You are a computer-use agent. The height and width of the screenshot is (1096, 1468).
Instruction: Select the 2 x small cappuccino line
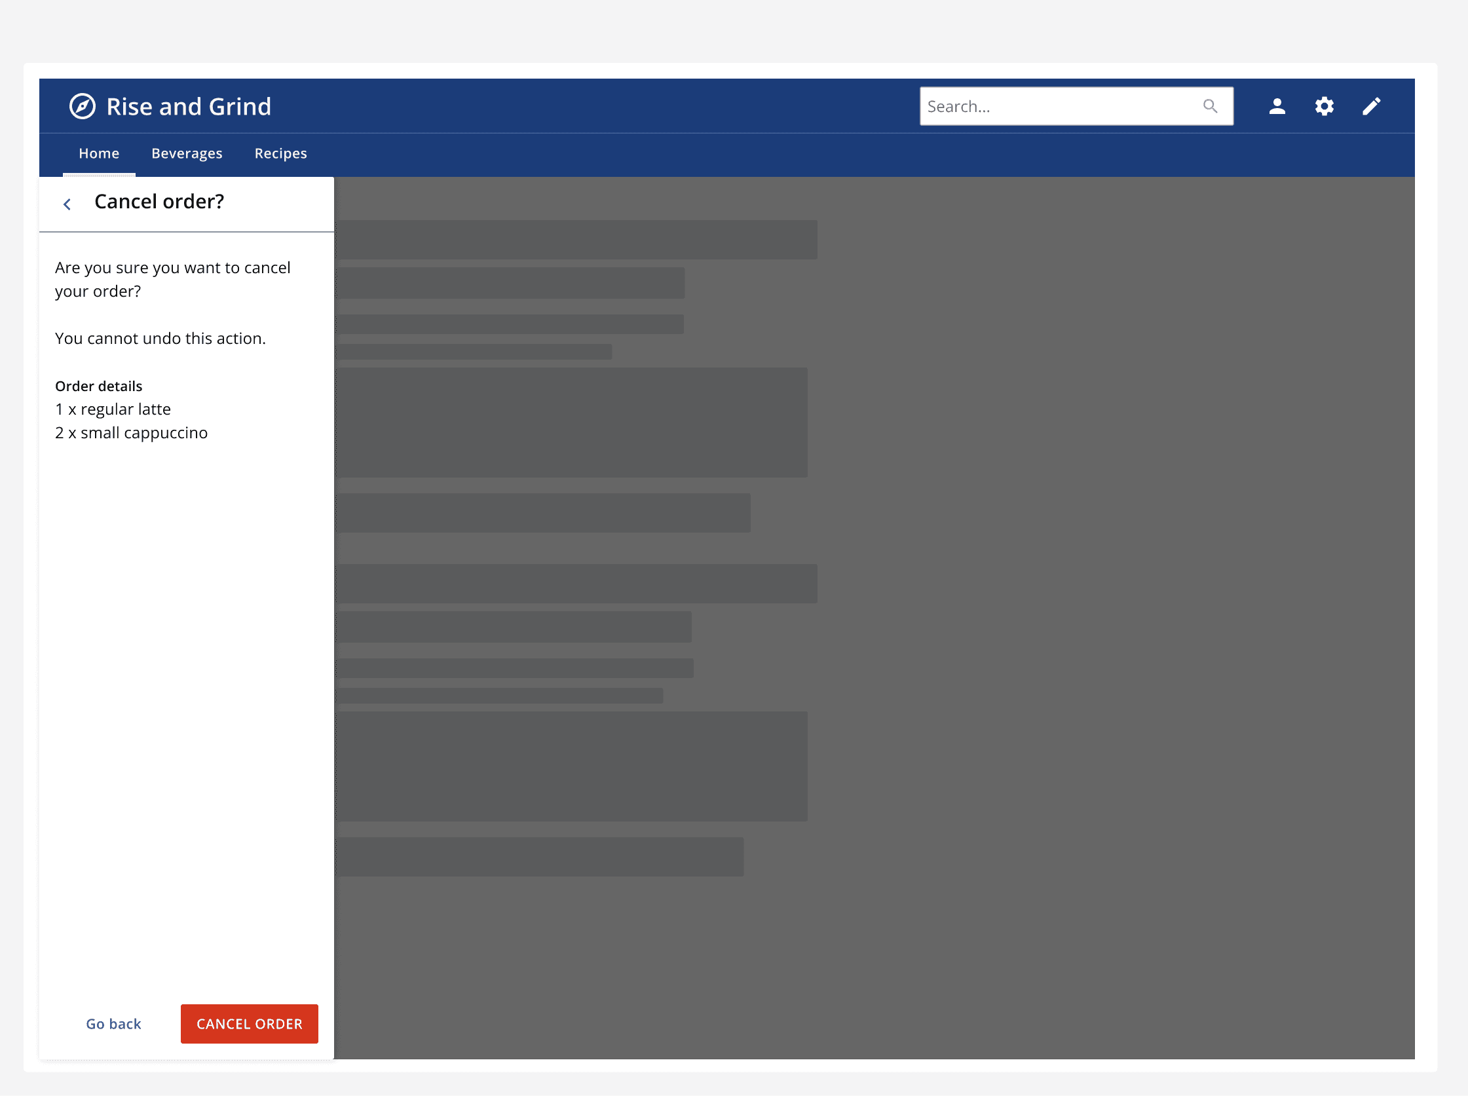132,432
